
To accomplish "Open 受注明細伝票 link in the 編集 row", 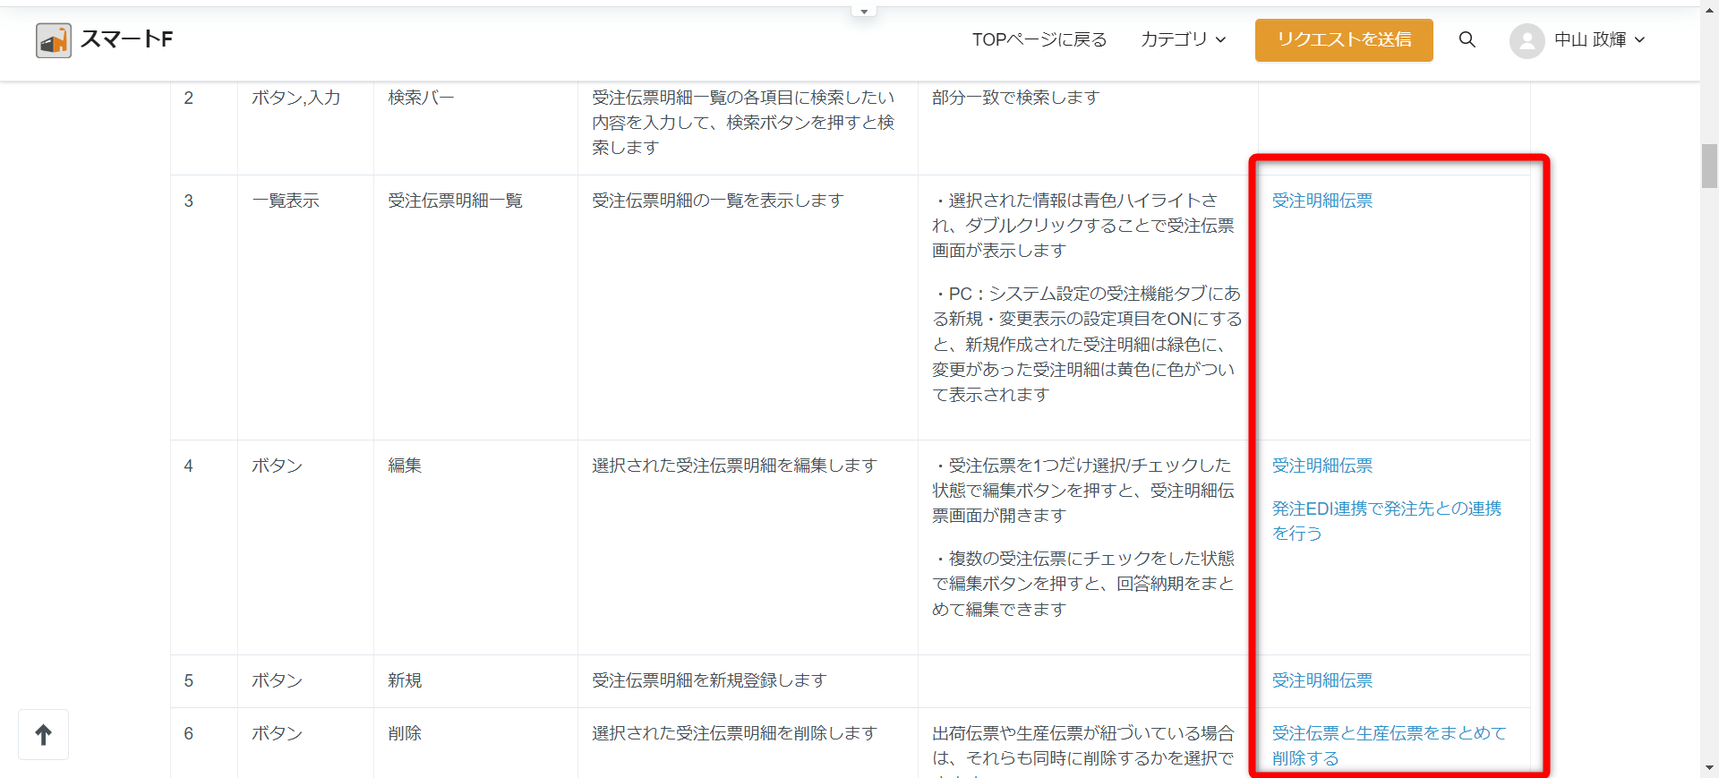I will 1321,466.
